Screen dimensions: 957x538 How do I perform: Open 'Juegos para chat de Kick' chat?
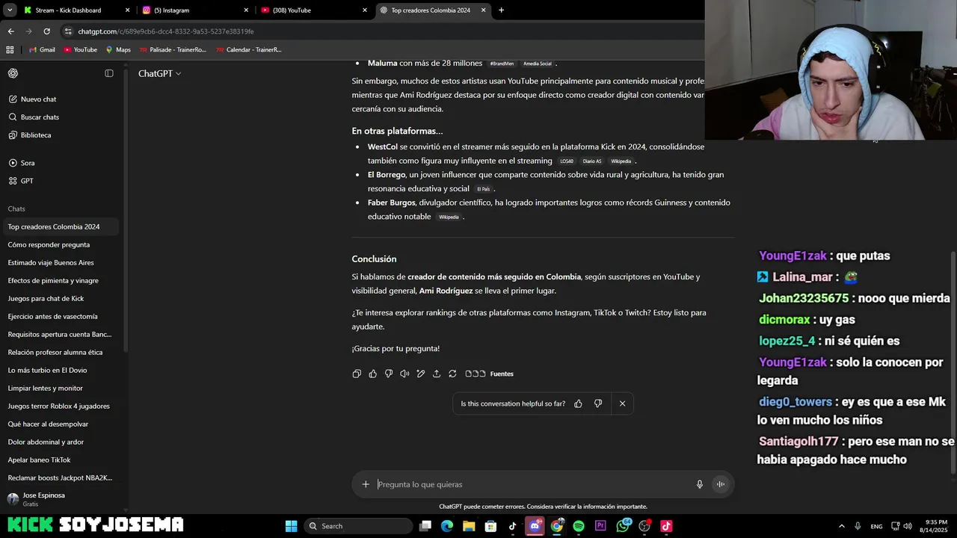point(62,298)
